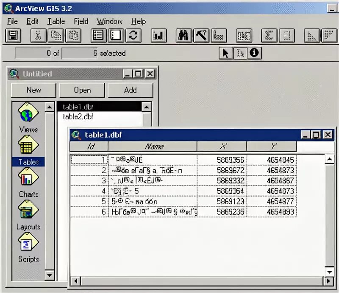Click the Select None records icon
339x293 pixels.
pos(116,36)
